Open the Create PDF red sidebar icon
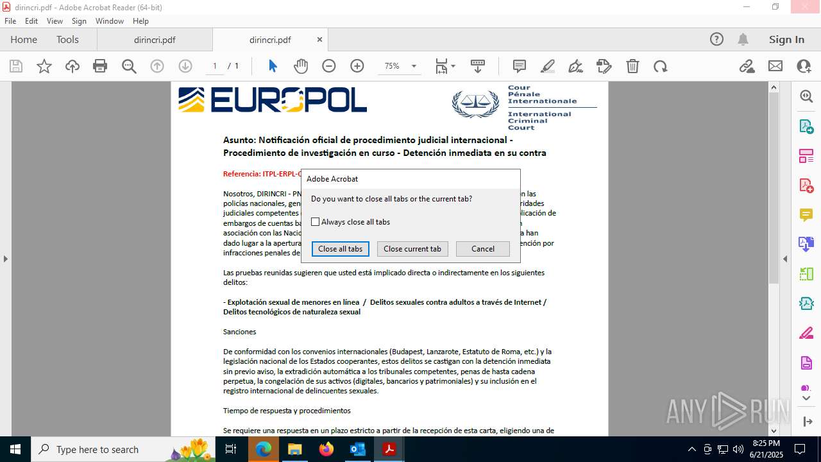This screenshot has height=462, width=821. [x=806, y=185]
